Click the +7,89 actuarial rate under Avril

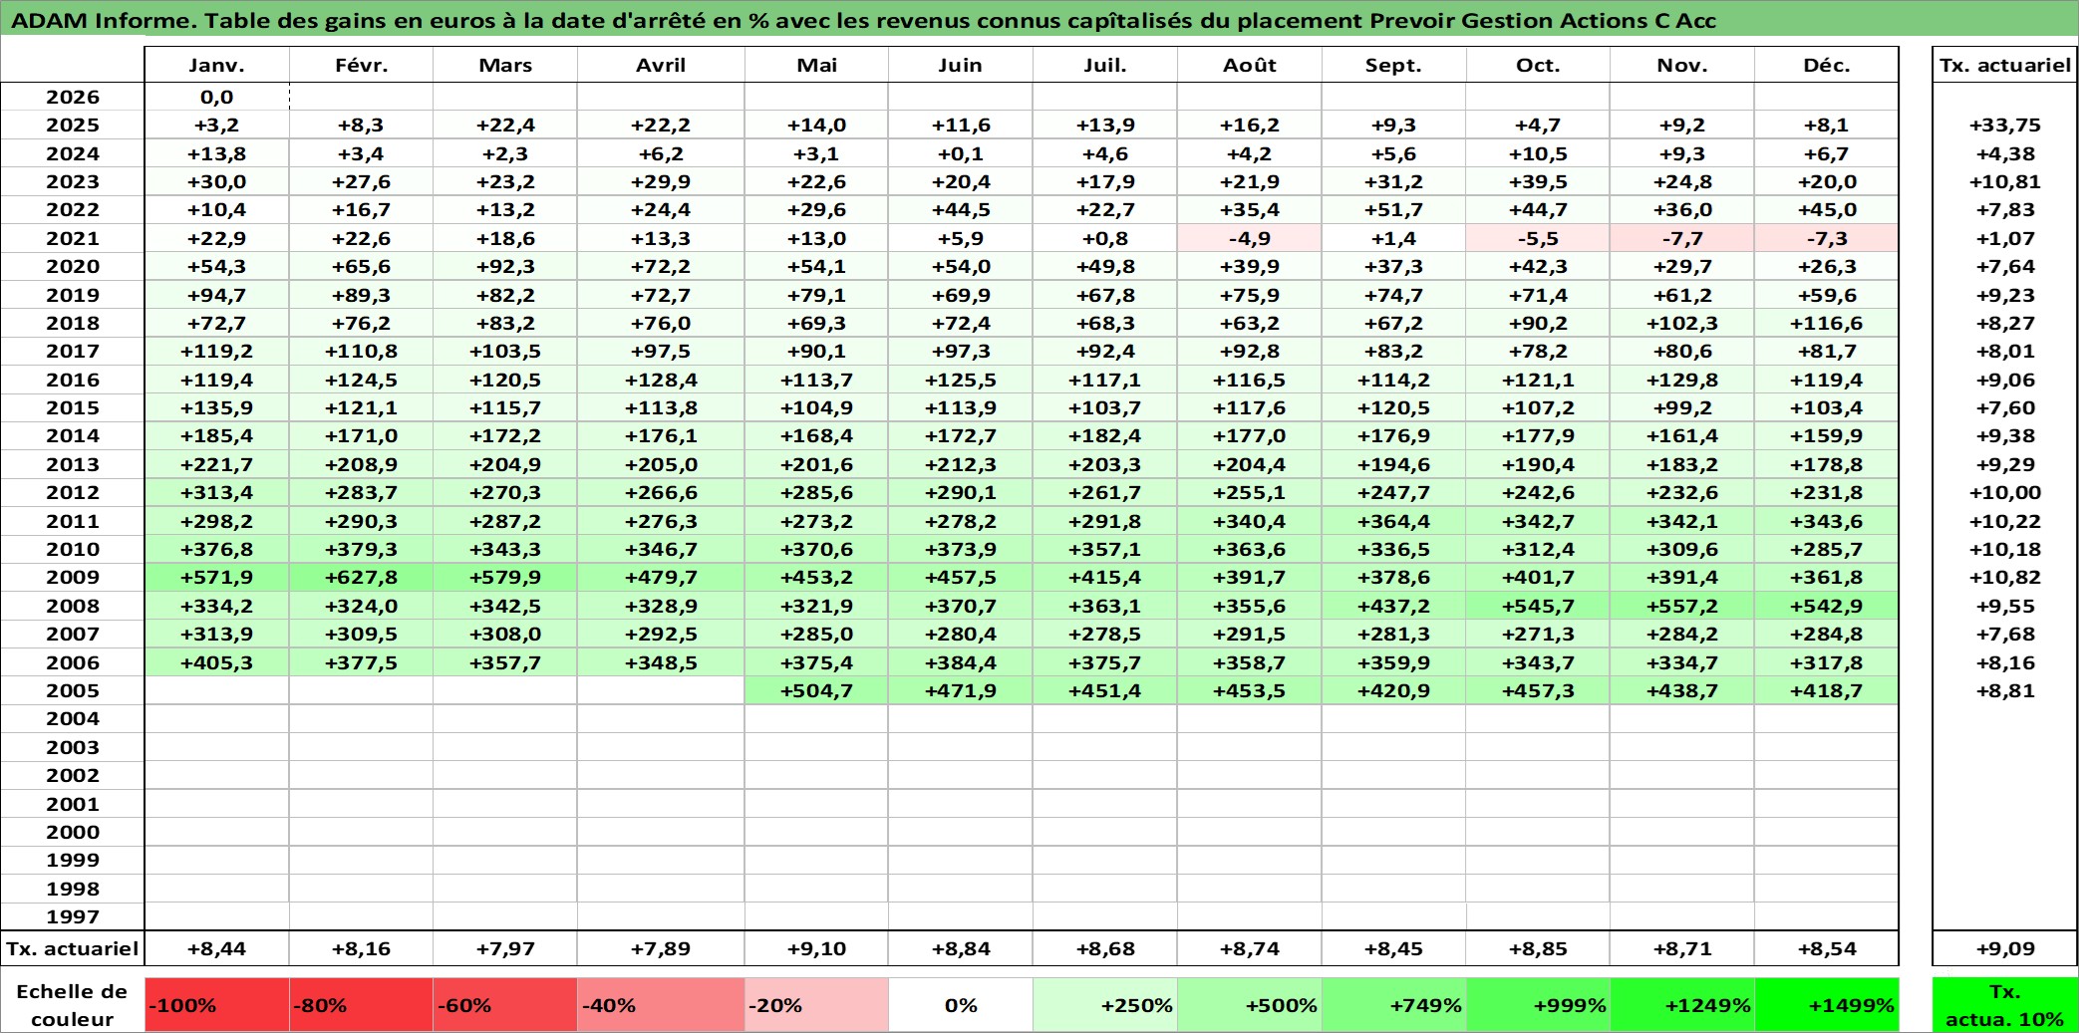tap(661, 948)
